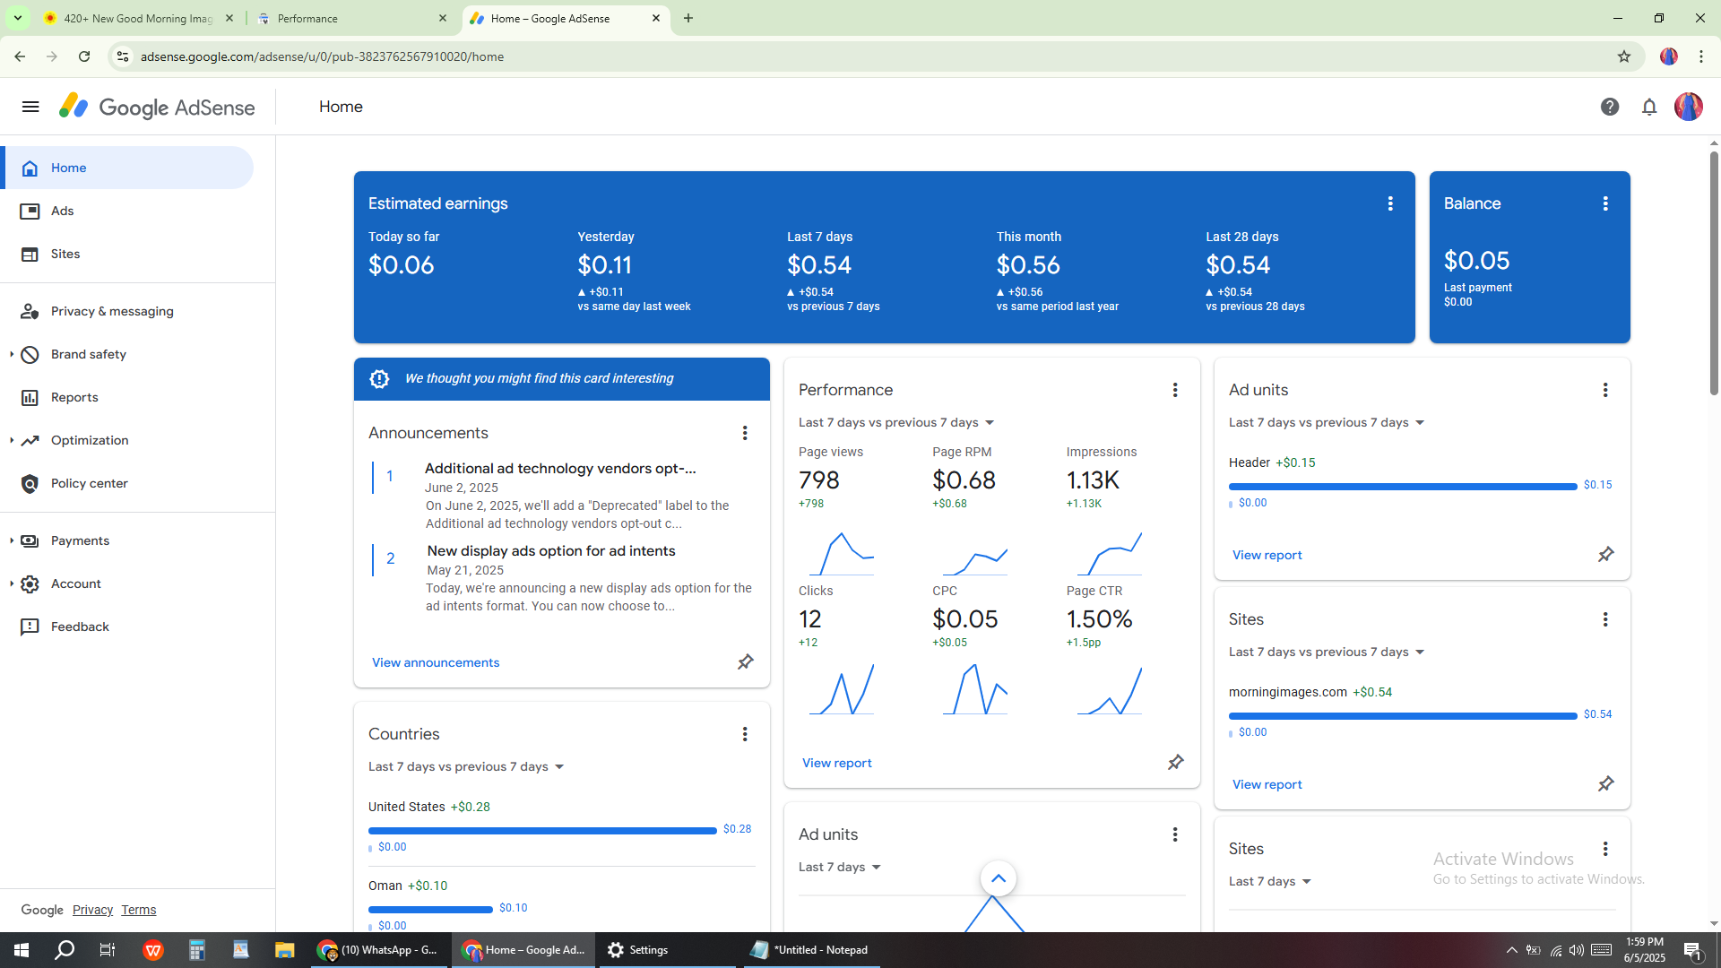This screenshot has height=968, width=1721.
Task: Click View announcements link
Action: pyautogui.click(x=436, y=662)
